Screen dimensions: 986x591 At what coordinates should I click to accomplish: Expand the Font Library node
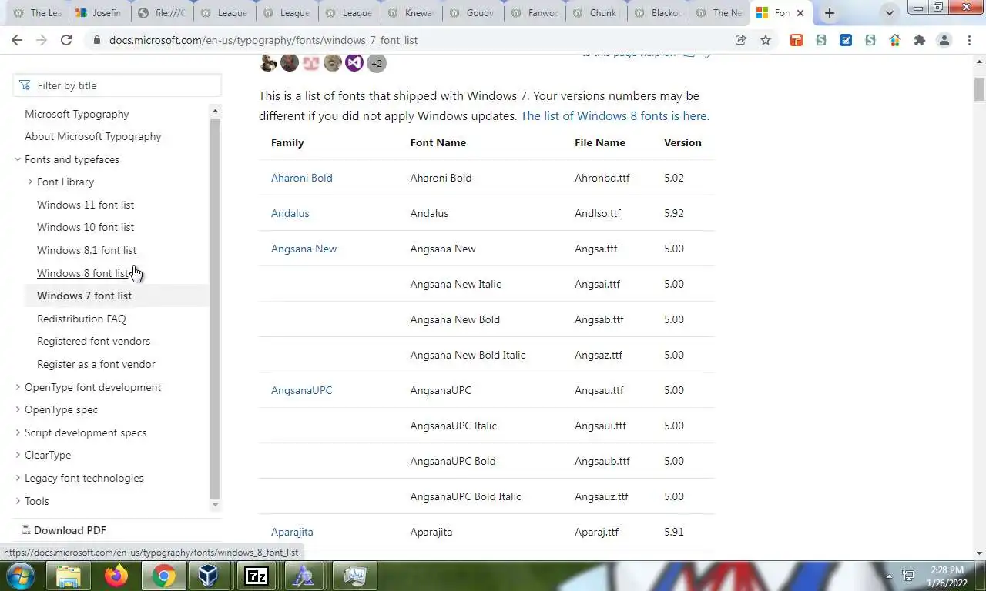click(30, 182)
